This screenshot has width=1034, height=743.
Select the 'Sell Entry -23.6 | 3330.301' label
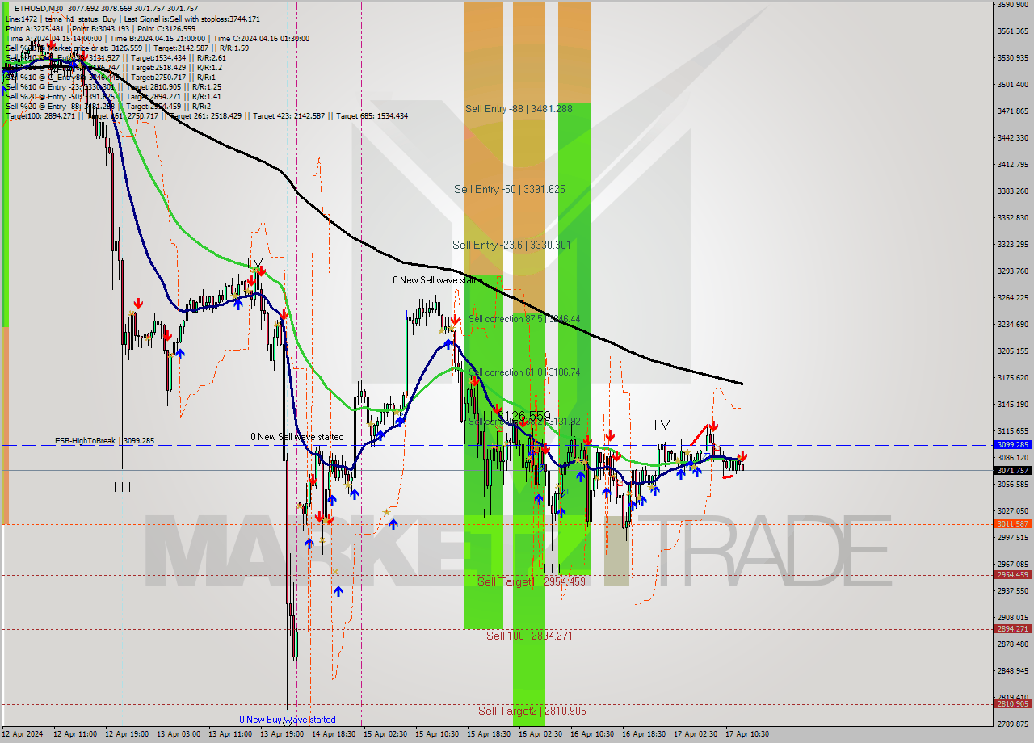click(512, 245)
